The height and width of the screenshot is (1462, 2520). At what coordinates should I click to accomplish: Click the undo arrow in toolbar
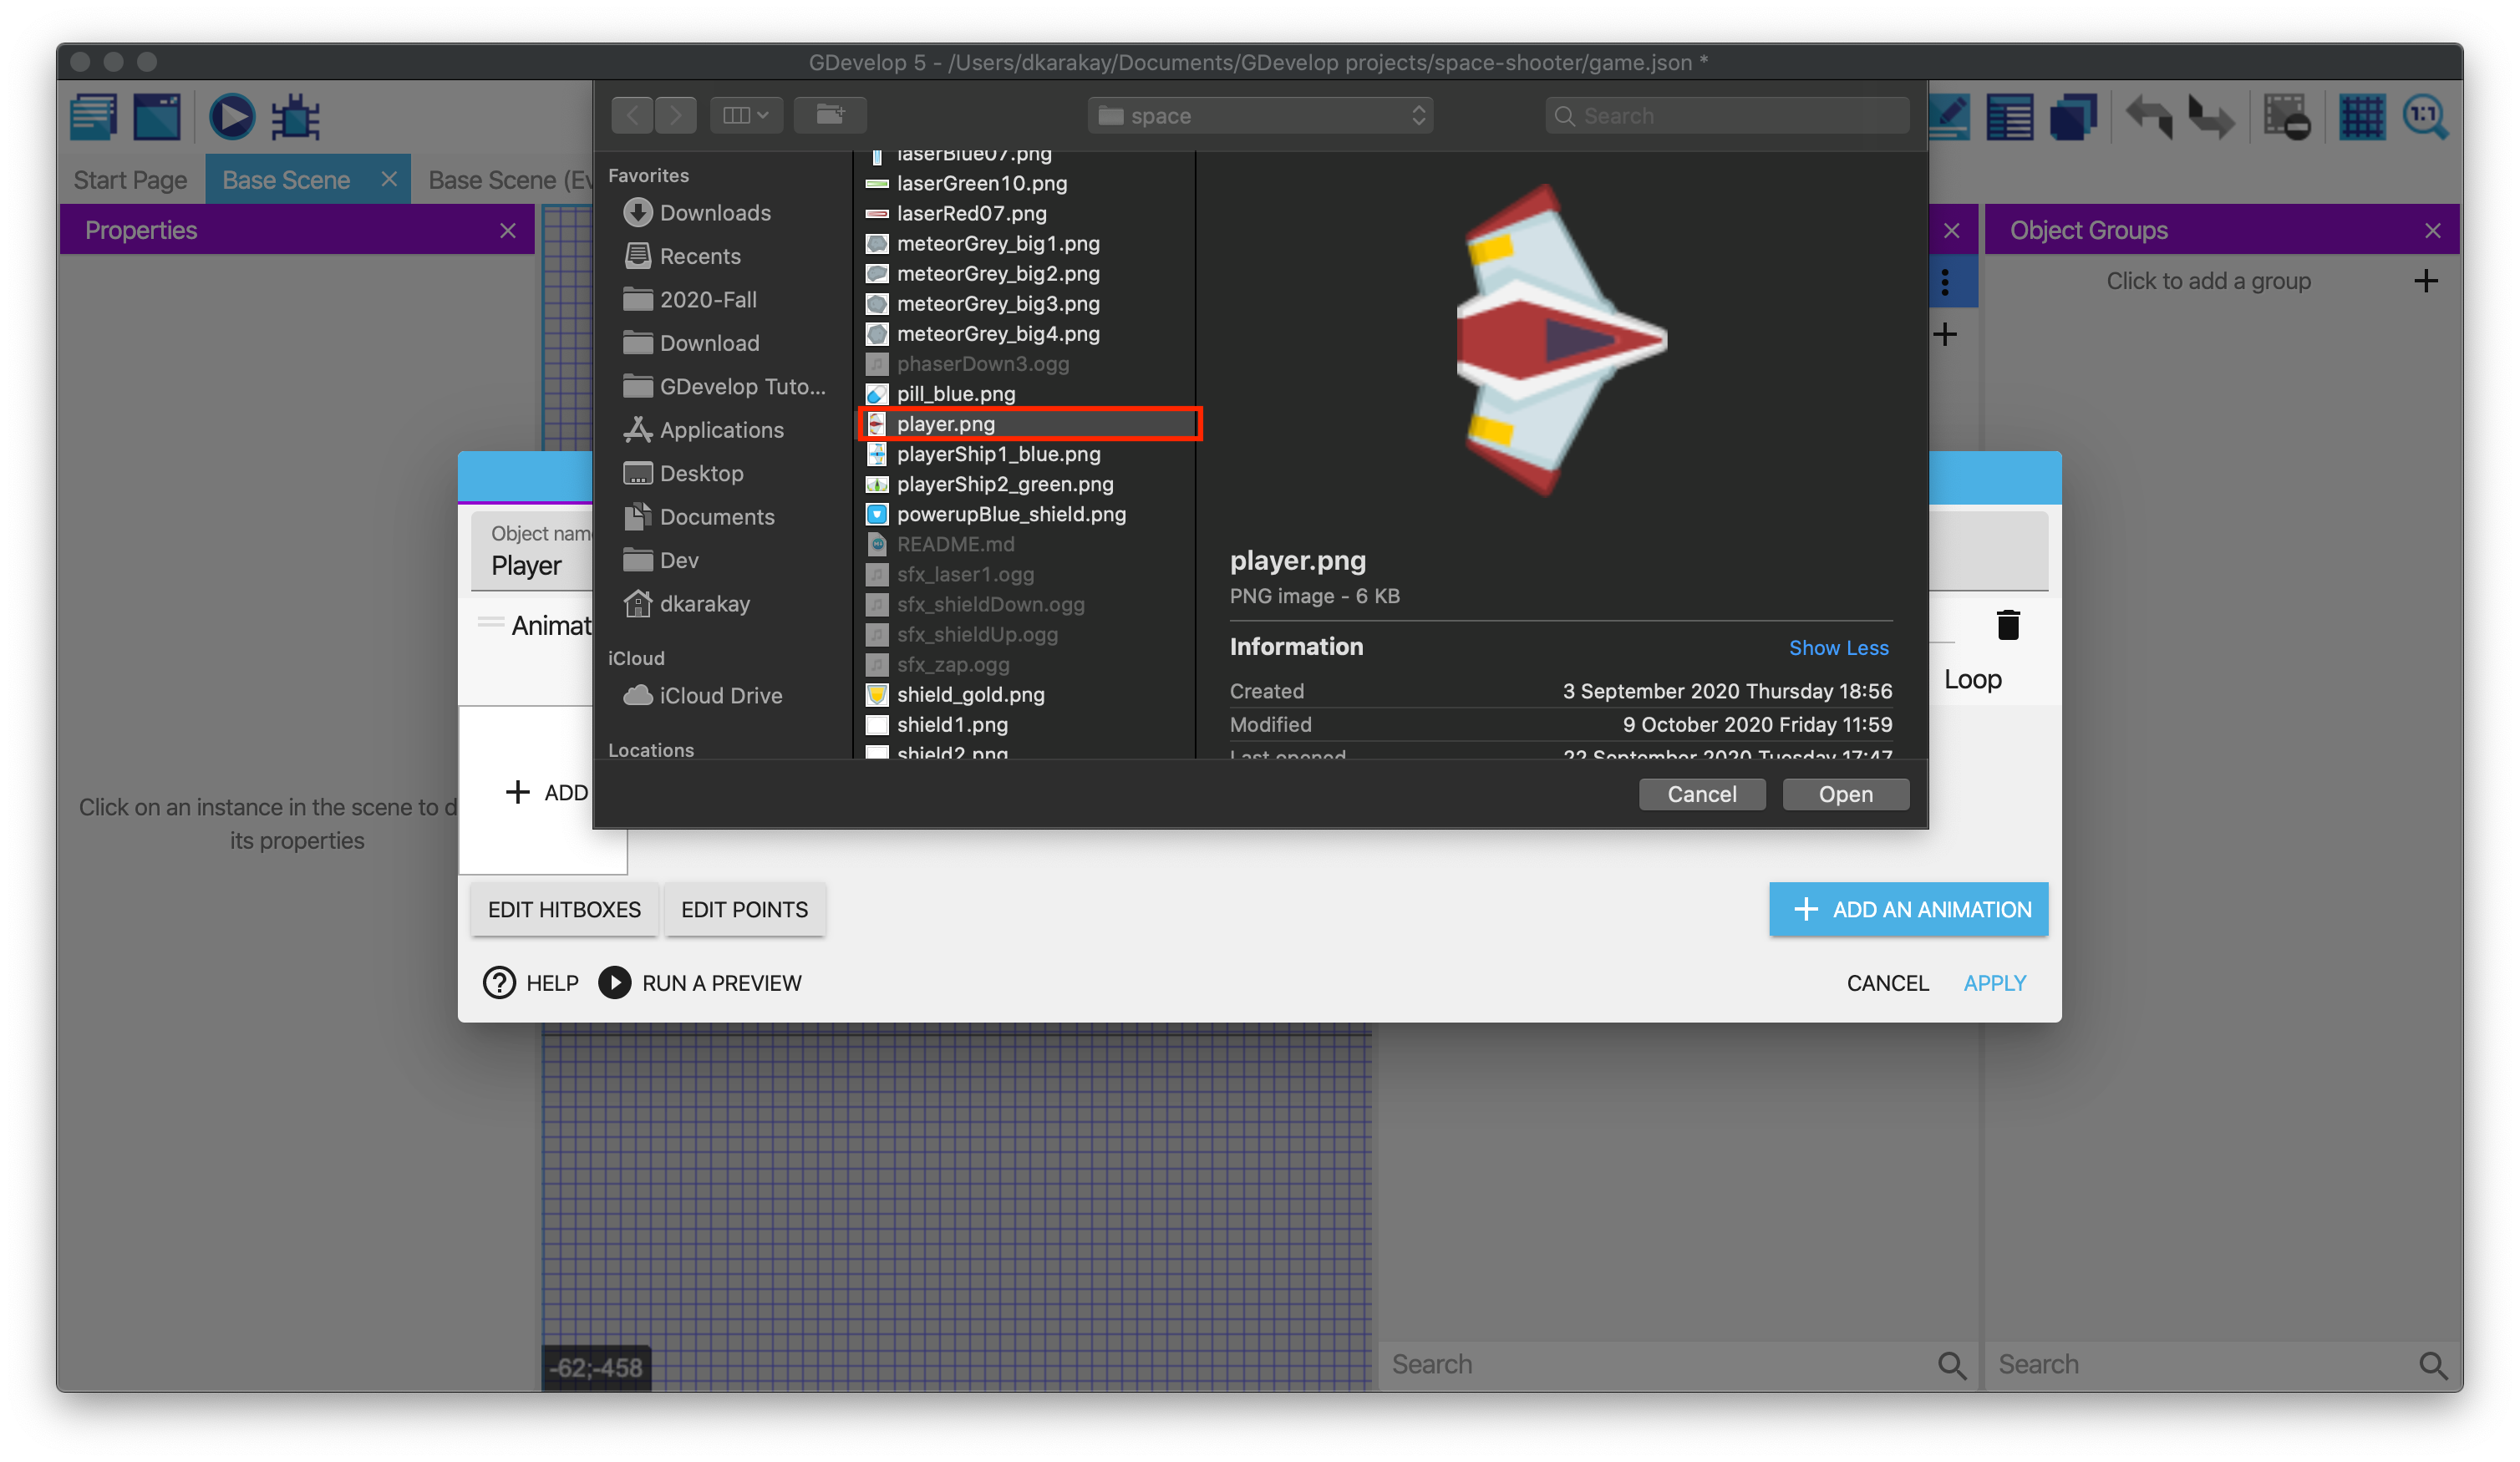point(2147,118)
